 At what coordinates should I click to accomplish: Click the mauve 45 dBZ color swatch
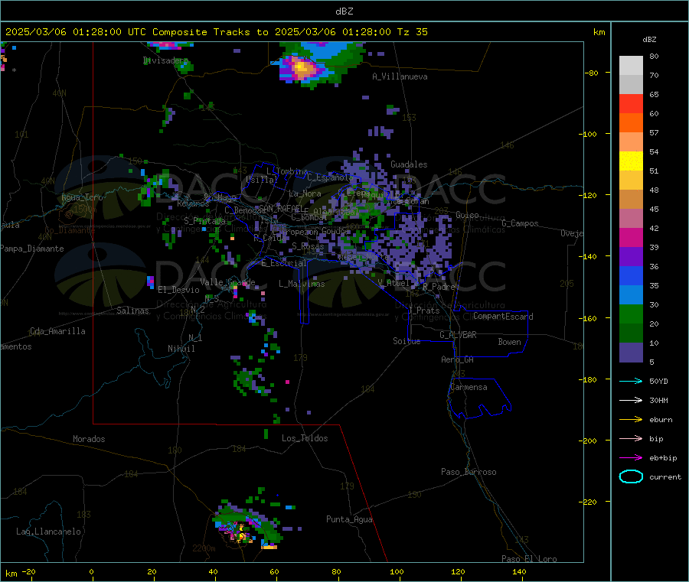pos(631,218)
